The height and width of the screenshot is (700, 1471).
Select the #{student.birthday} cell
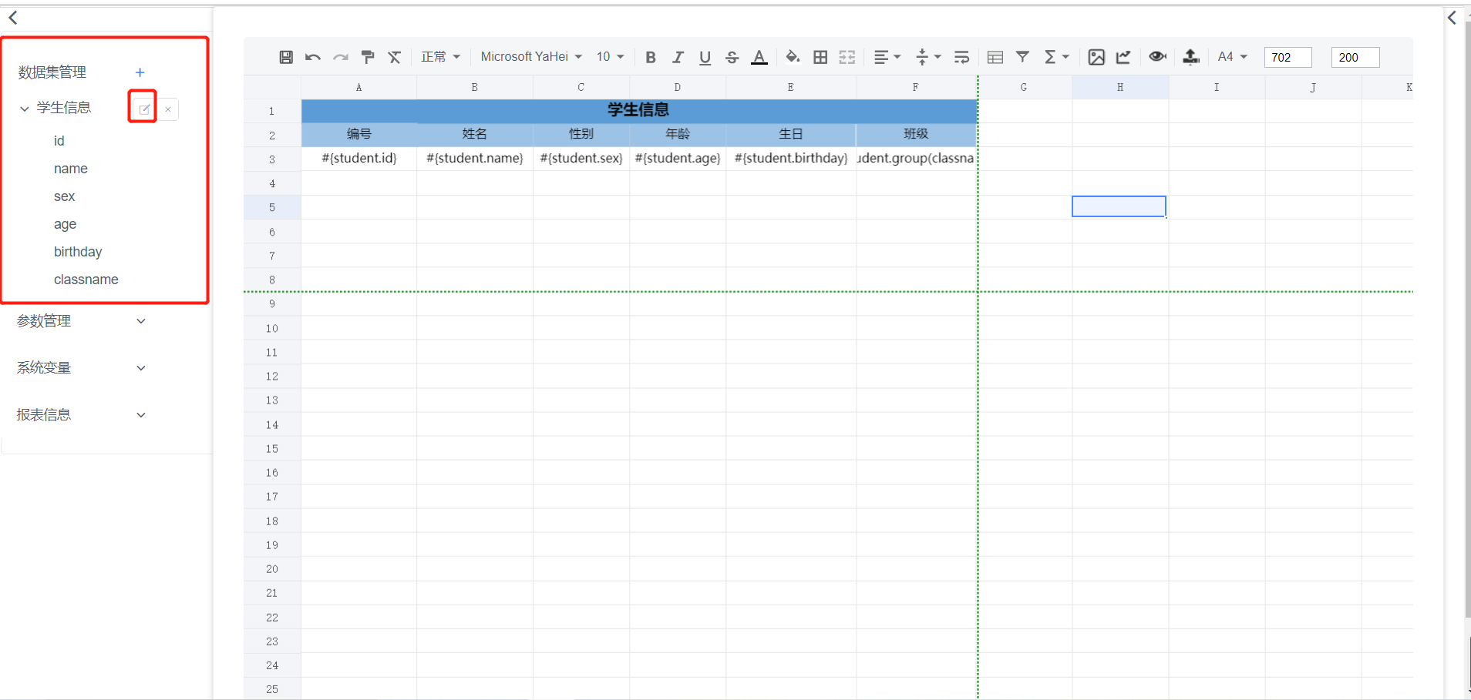[791, 159]
